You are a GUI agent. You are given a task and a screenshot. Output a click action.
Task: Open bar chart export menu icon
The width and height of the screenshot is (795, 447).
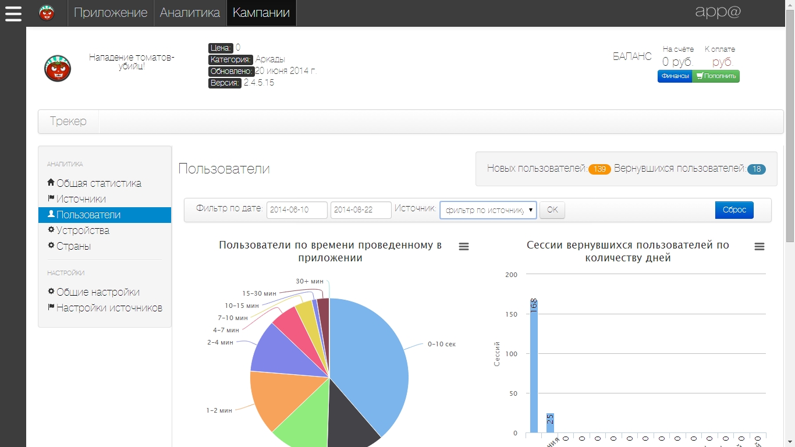759,247
